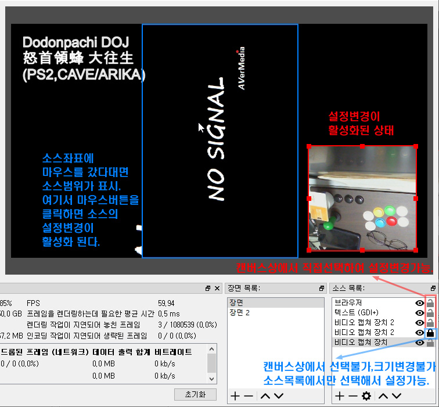Screen dimensions: 439x407
Task: Open source properties with the gear icon
Action: click(x=366, y=396)
